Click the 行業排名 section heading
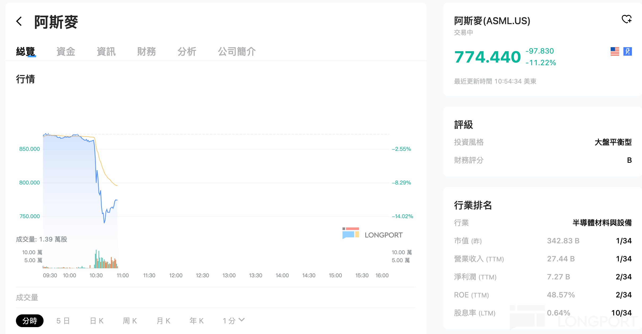 [x=473, y=205]
